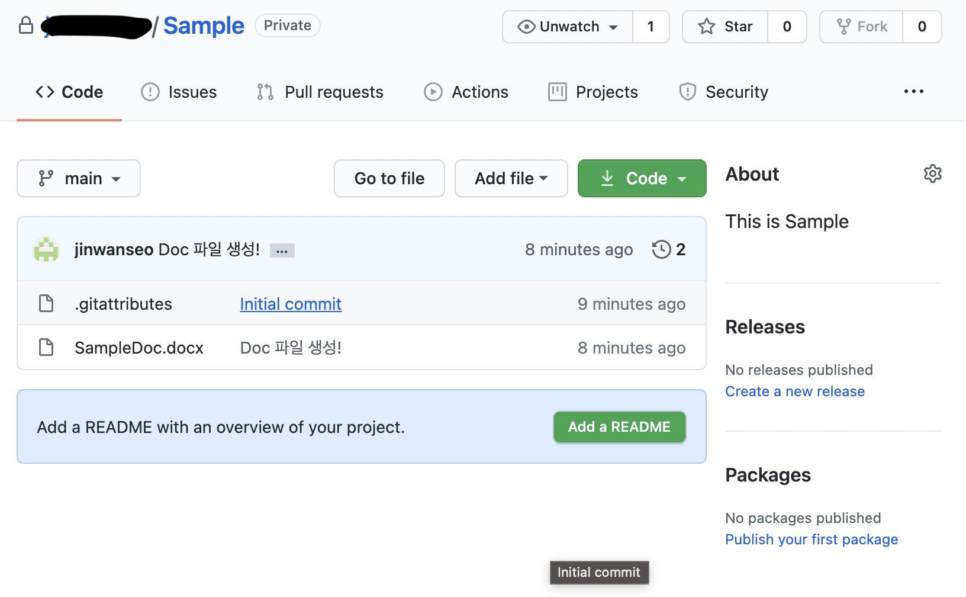Click 9 minutes ago in .gitattributes row
This screenshot has height=597, width=966.
(632, 304)
